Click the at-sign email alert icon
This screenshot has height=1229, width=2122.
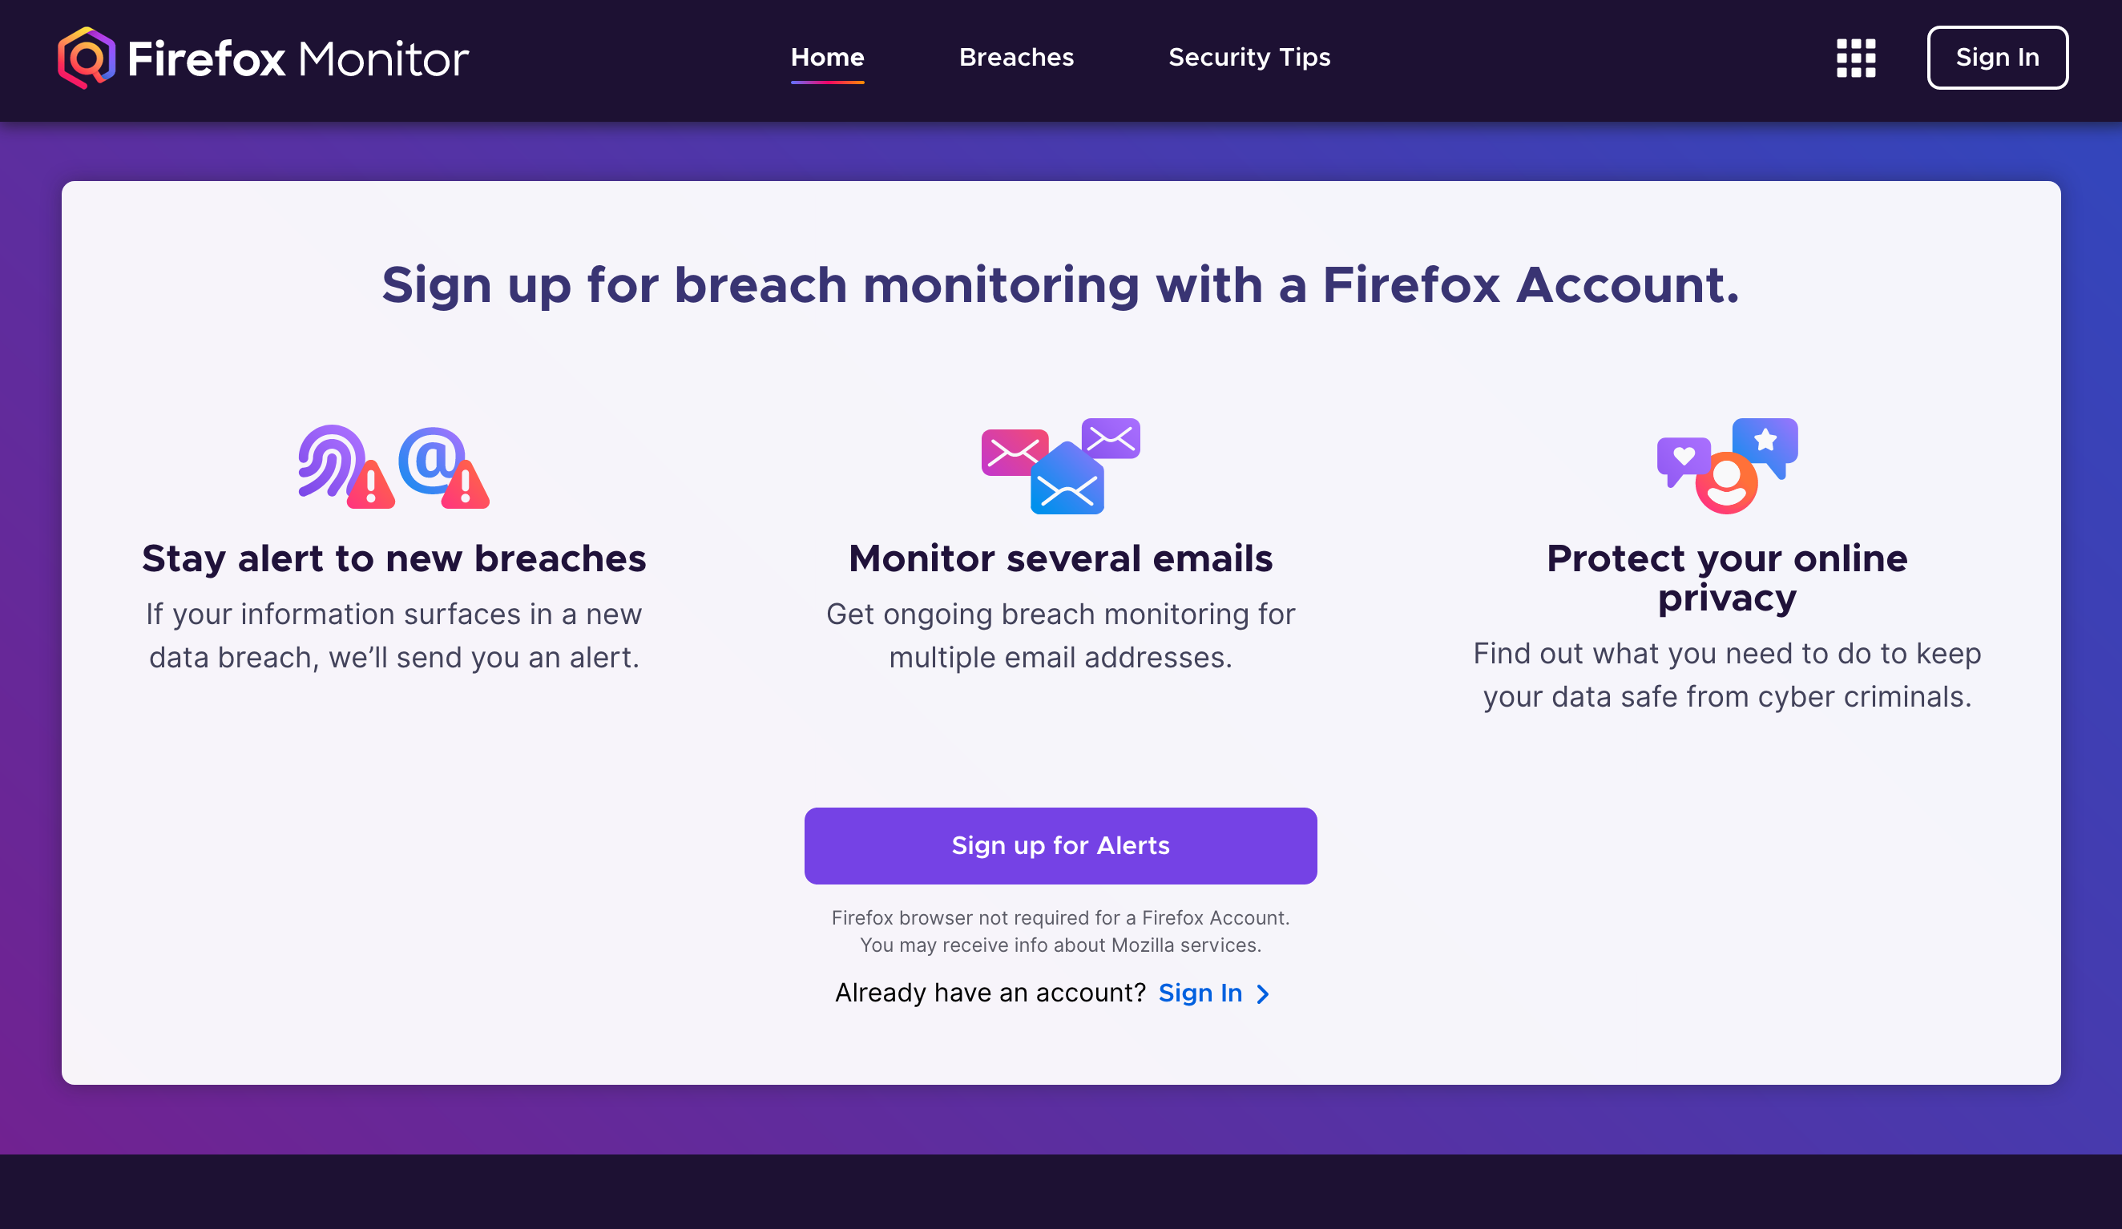pyautogui.click(x=444, y=467)
